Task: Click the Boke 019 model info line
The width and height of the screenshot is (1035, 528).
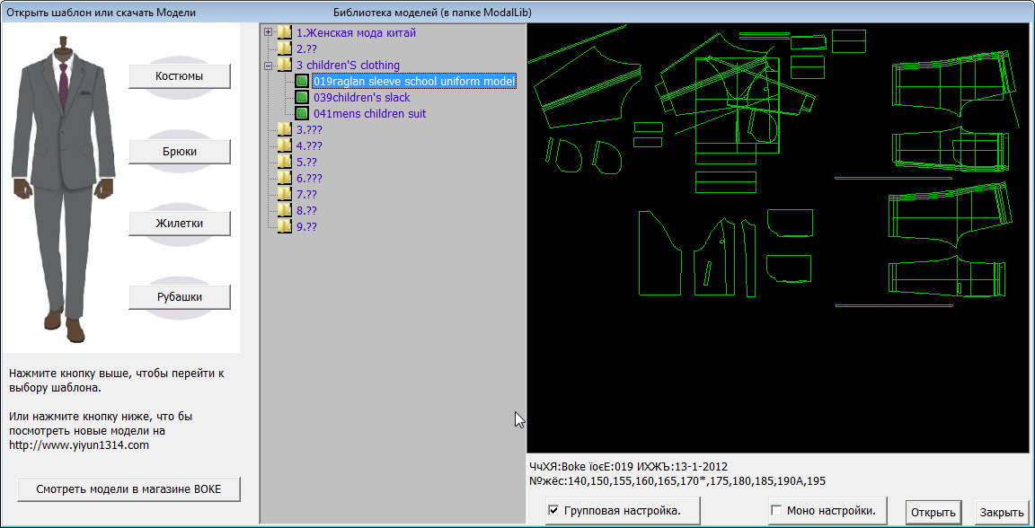Action: [x=628, y=467]
